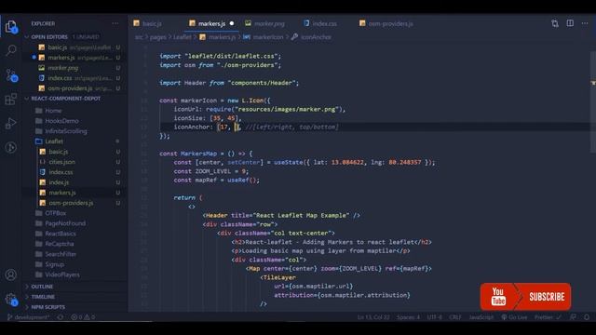Switch to the marker.png tab
Screen dimensions: 596x335
pyautogui.click(x=269, y=23)
